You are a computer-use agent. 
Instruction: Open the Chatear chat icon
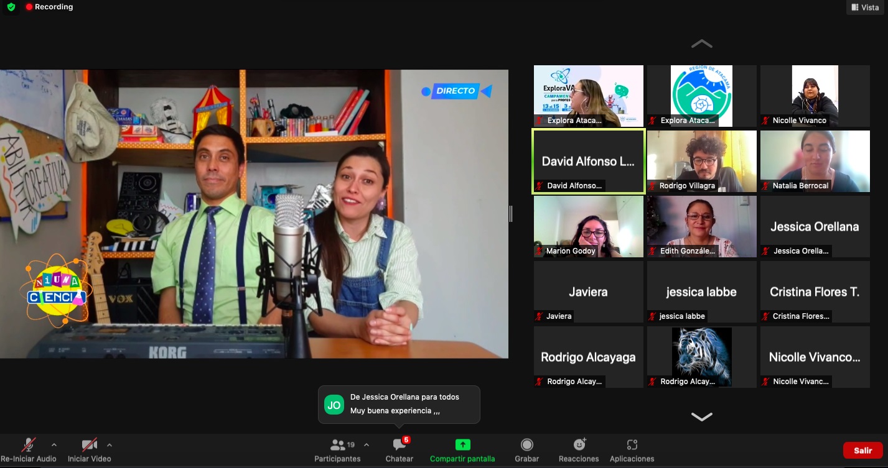[x=400, y=445]
